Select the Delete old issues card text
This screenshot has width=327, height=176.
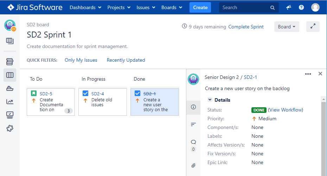click(x=102, y=102)
